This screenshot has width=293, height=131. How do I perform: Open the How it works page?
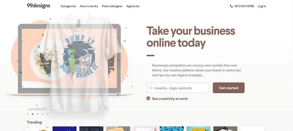89,6
